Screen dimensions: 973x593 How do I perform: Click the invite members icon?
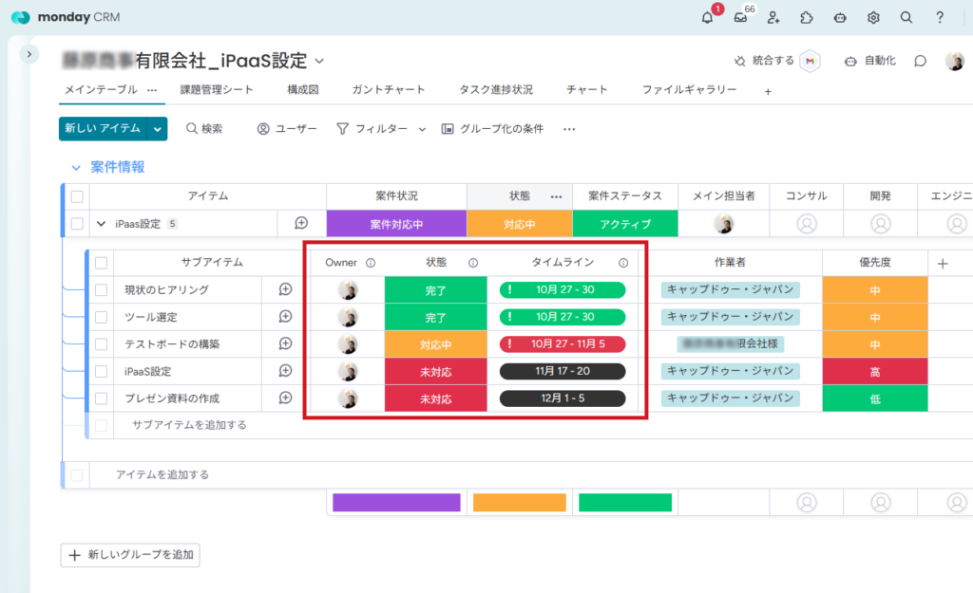(x=773, y=17)
